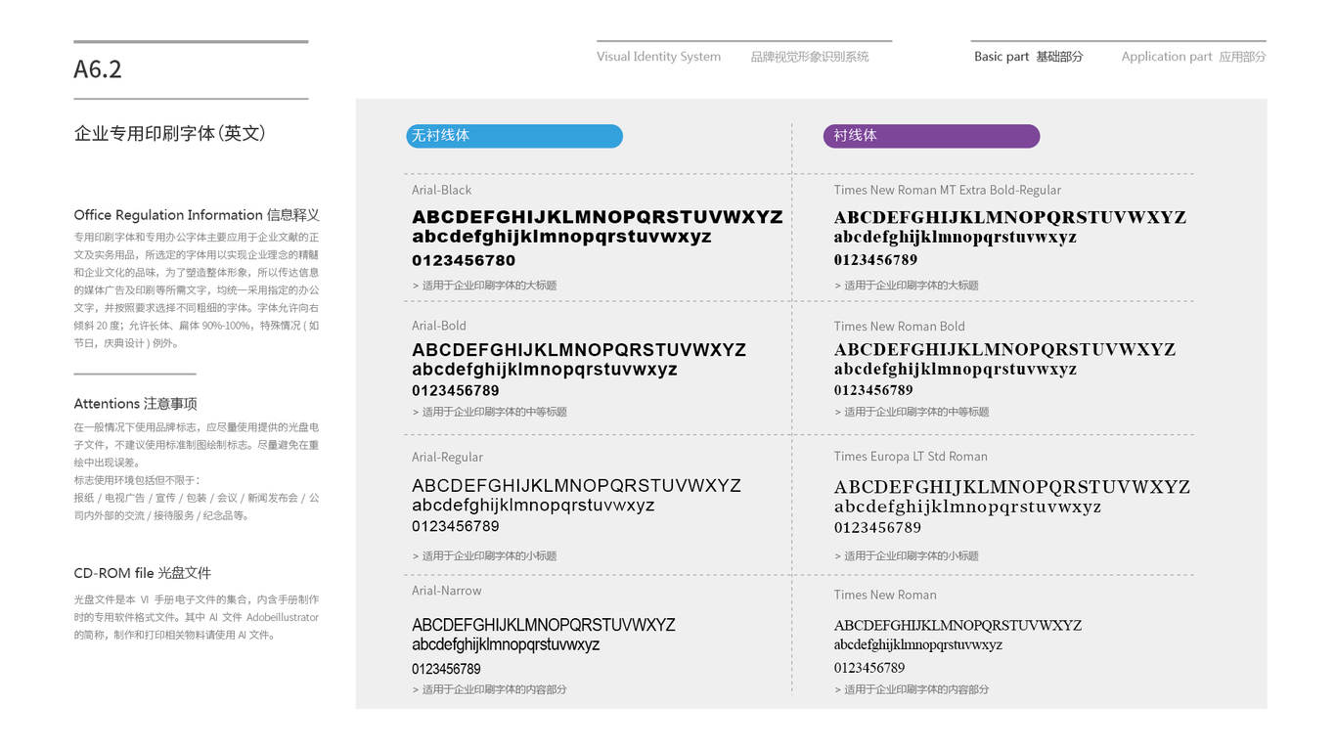The width and height of the screenshot is (1336, 751).
Task: Click the 内容部分 usage note under Arial-Narrow
Action: coord(490,689)
